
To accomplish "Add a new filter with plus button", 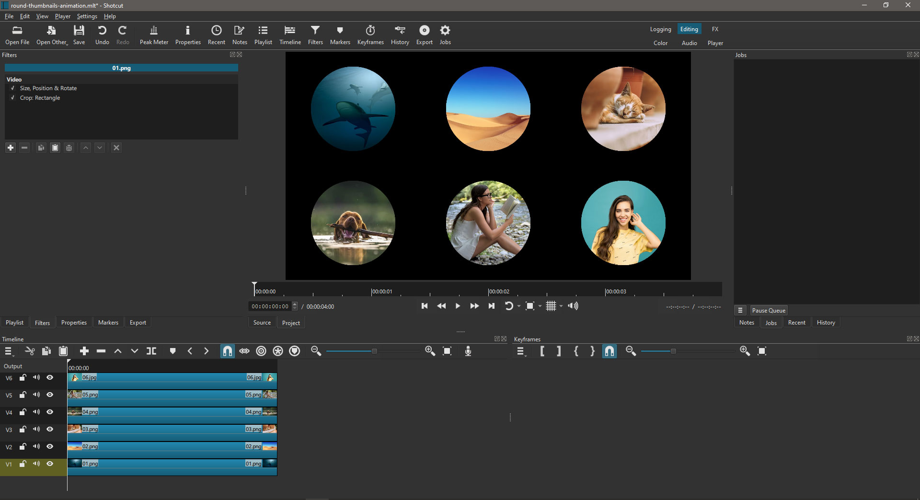I will (x=11, y=148).
